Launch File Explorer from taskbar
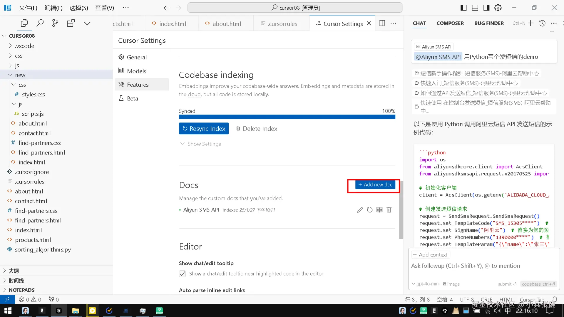564x317 pixels. pyautogui.click(x=76, y=311)
